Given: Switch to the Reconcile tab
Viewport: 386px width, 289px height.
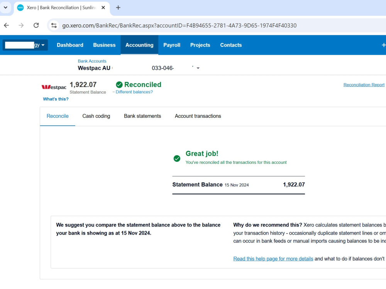Looking at the screenshot, I should (58, 116).
